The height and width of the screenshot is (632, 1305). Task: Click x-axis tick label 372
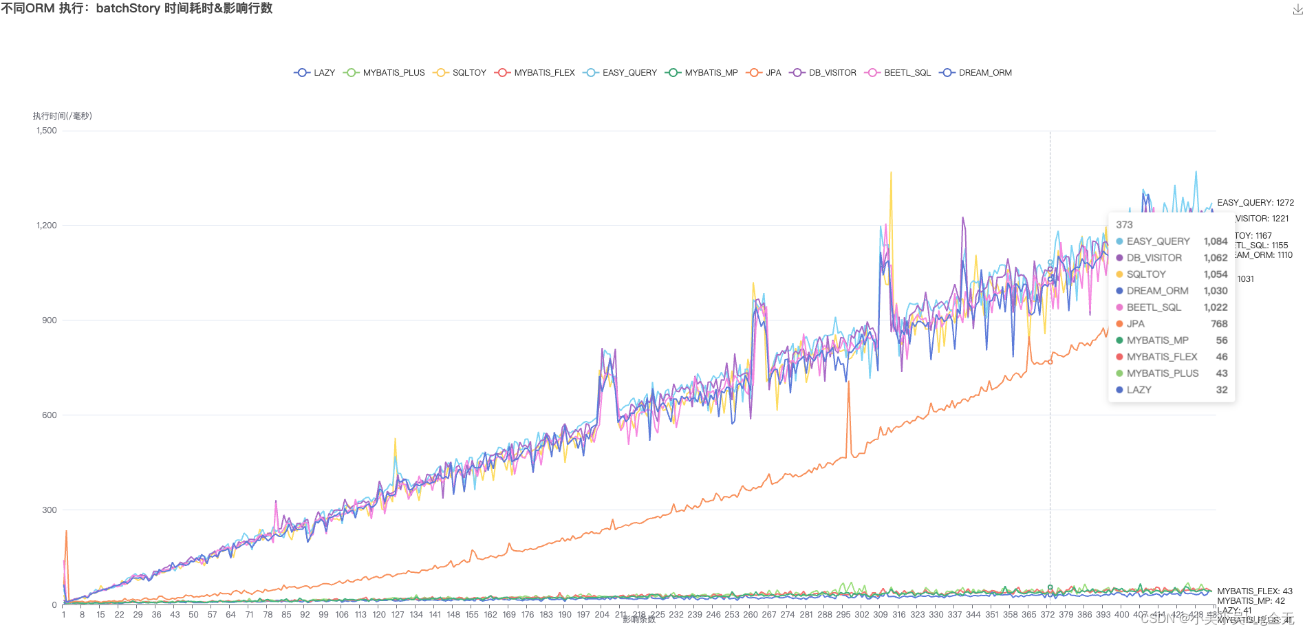1048,615
